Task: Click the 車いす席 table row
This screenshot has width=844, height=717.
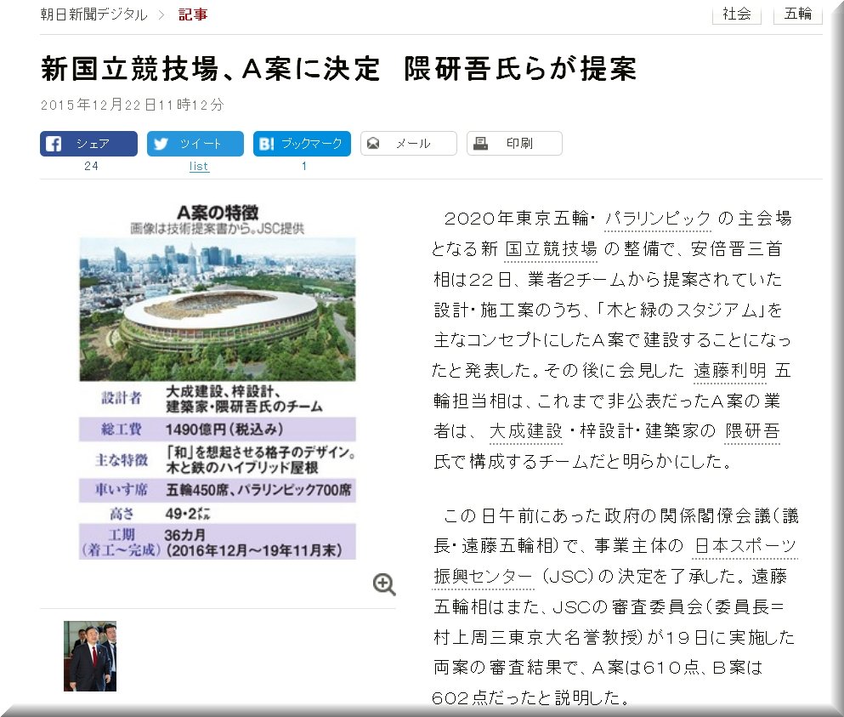Action: tap(218, 490)
